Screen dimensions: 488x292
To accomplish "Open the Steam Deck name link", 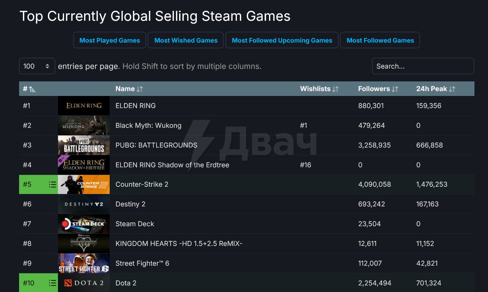I will (x=135, y=224).
